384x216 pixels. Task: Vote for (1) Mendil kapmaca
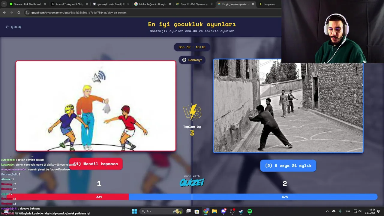tap(96, 164)
